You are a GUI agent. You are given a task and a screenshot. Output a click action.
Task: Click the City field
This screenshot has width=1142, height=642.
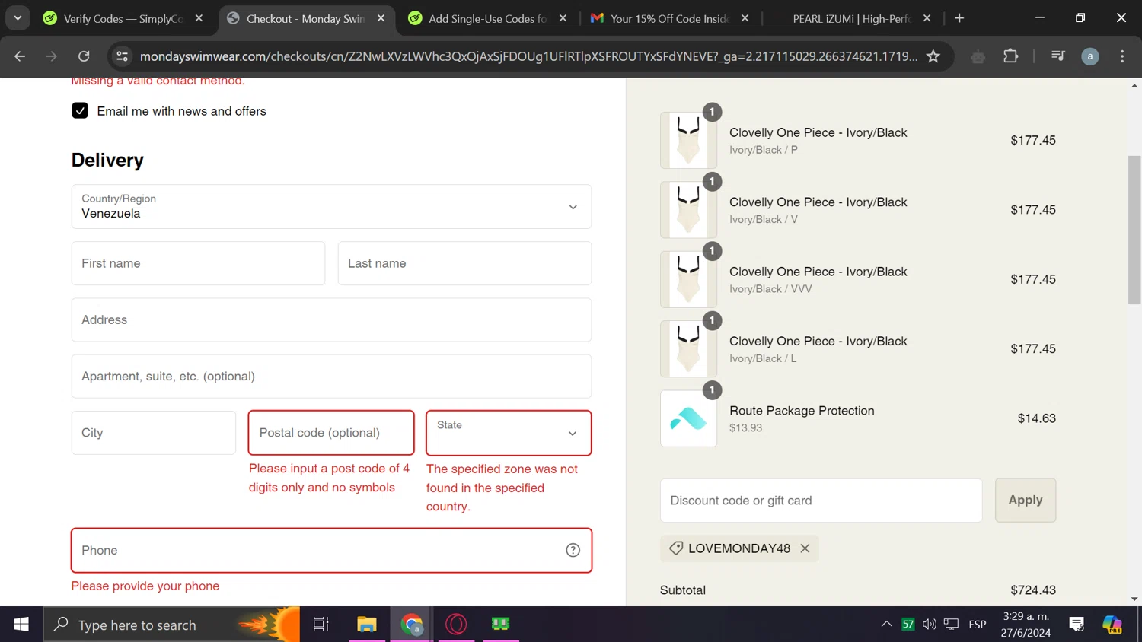[x=154, y=433]
